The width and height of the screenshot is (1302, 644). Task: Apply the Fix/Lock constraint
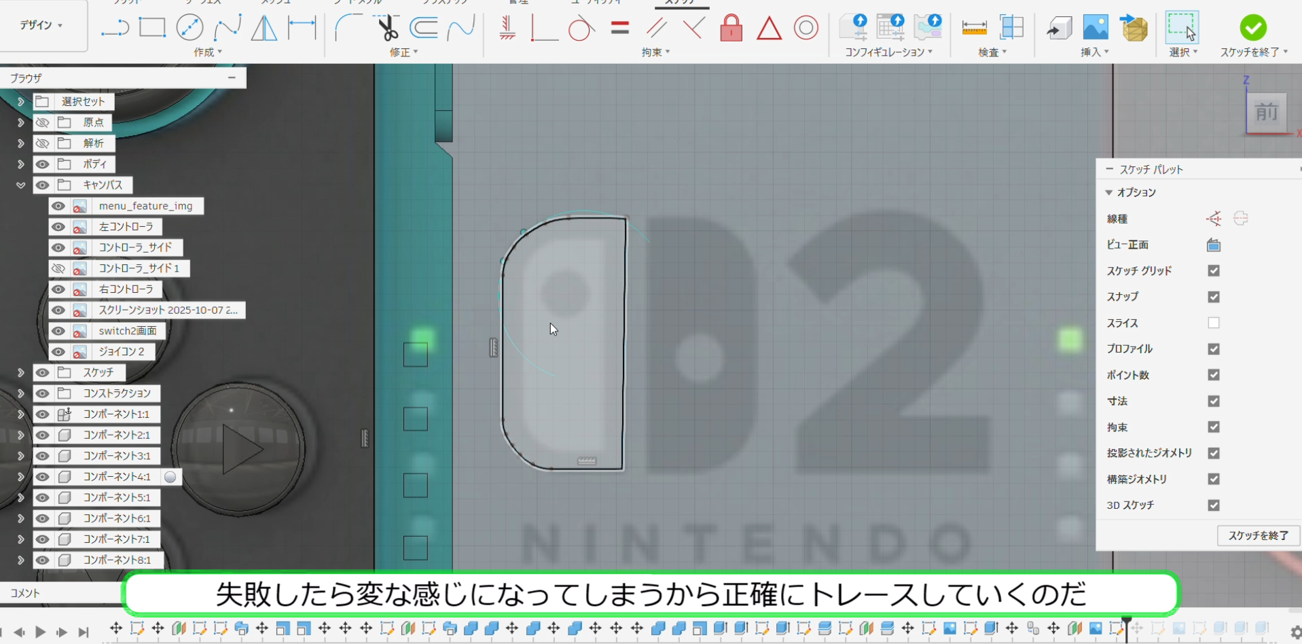pyautogui.click(x=731, y=28)
